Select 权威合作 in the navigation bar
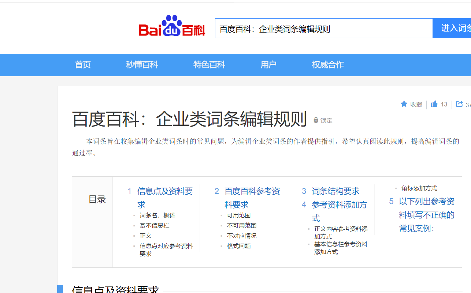 [x=327, y=65]
